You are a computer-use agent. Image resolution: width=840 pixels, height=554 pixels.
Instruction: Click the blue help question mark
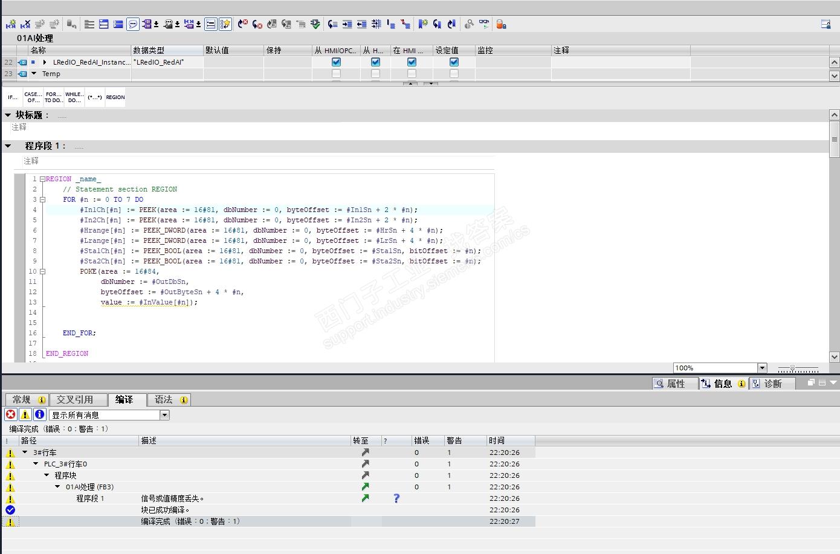click(396, 498)
